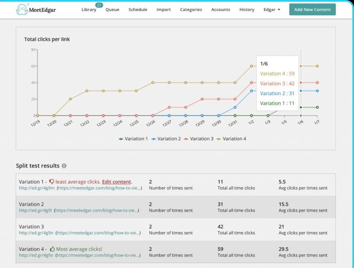Click the 1/6 date in chart tooltip

pos(264,64)
